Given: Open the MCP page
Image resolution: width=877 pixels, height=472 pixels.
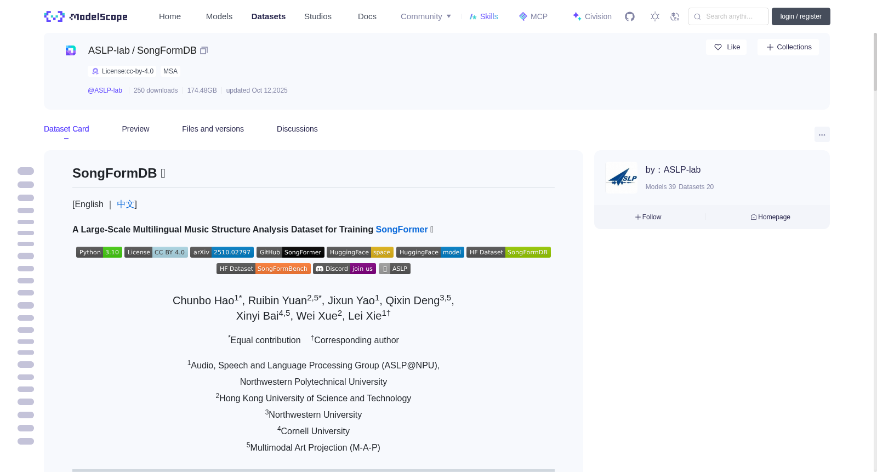Looking at the screenshot, I should 533,16.
